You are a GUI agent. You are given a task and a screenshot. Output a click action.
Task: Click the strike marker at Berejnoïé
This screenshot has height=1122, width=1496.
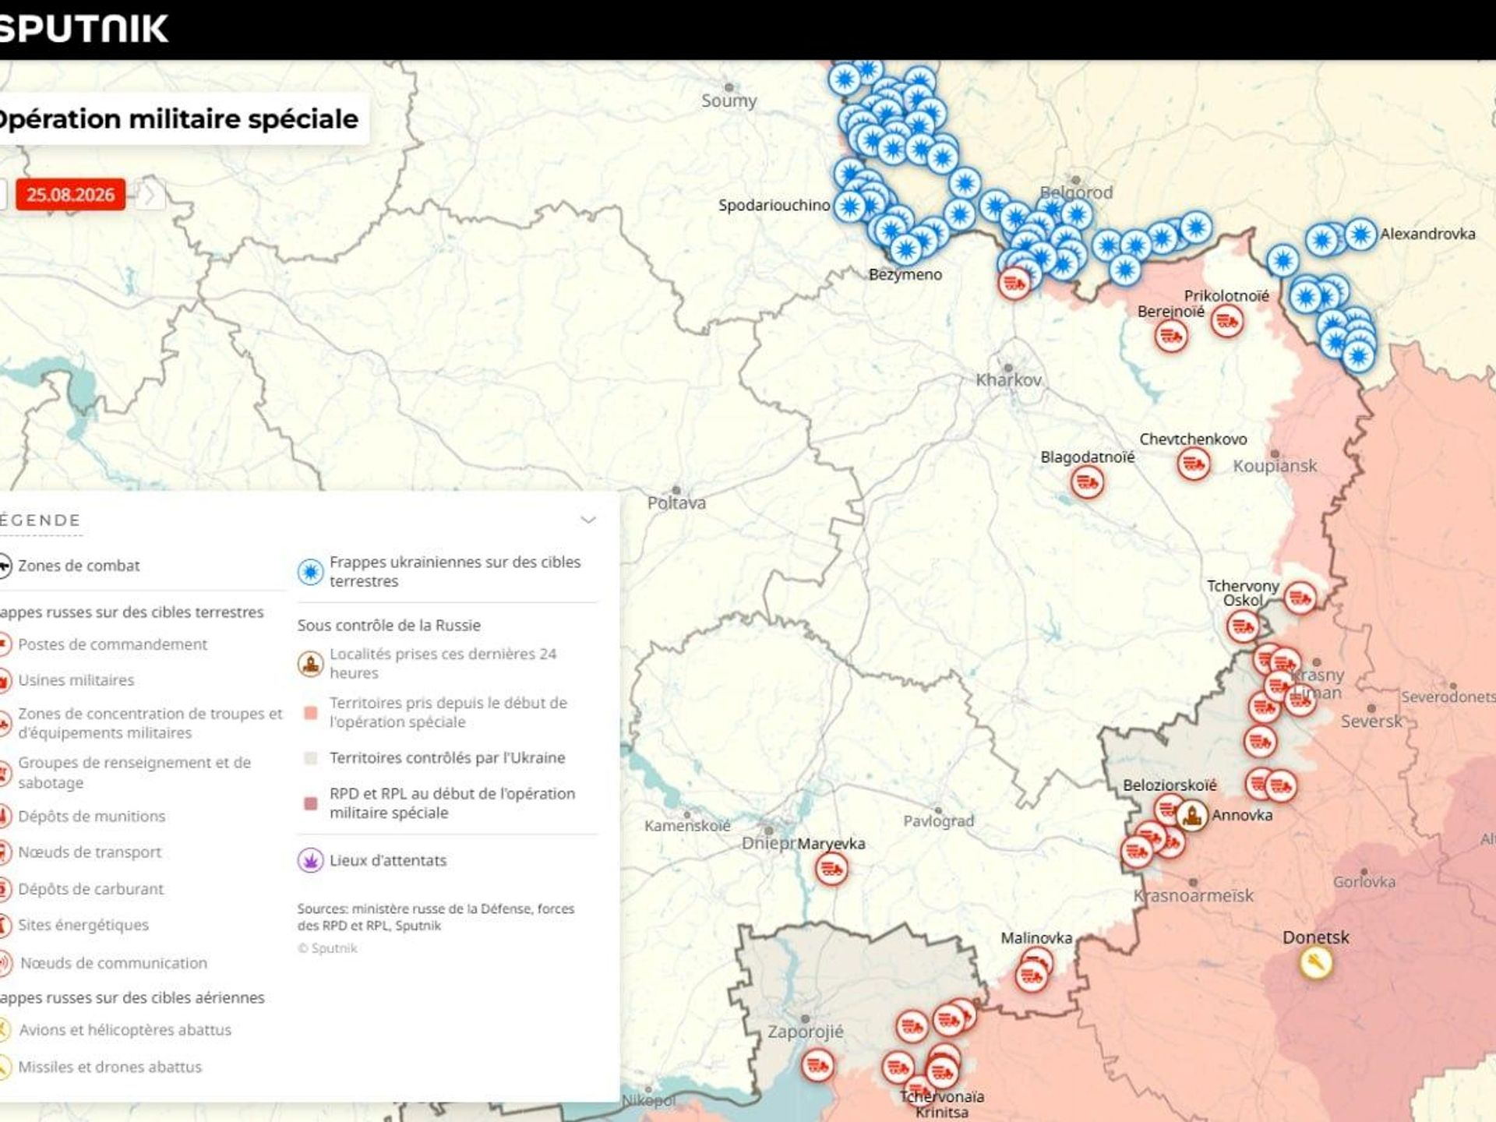tap(1170, 336)
